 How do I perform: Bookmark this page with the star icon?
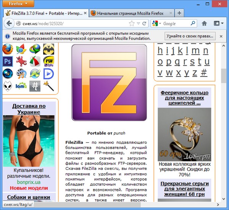(x=132, y=23)
